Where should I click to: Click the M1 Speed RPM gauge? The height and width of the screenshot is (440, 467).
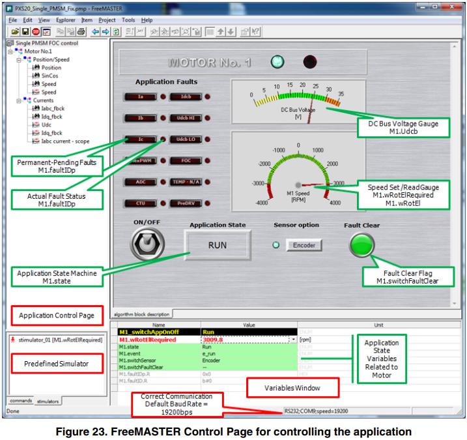[x=298, y=172]
